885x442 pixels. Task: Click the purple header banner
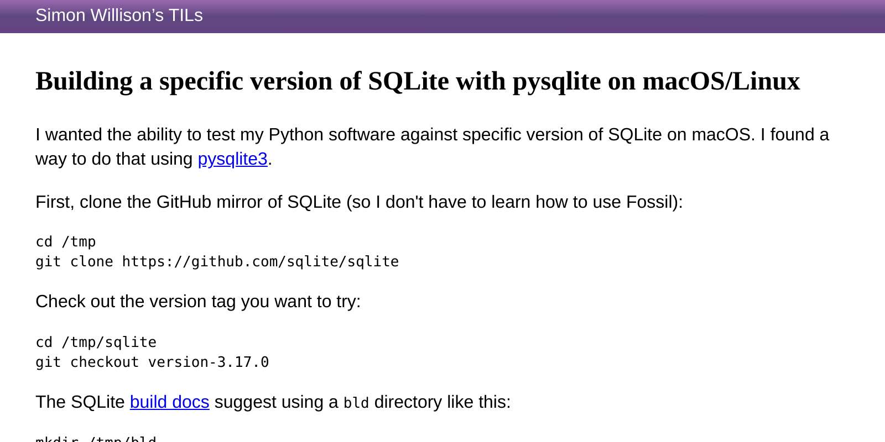[x=442, y=17]
